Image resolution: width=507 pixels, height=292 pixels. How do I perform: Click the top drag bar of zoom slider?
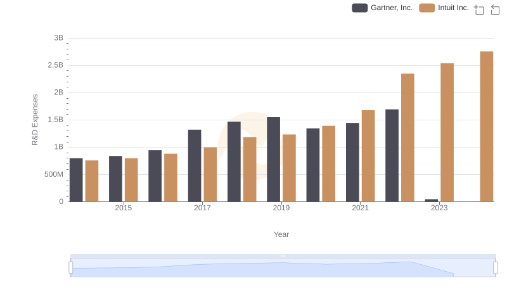(x=283, y=256)
